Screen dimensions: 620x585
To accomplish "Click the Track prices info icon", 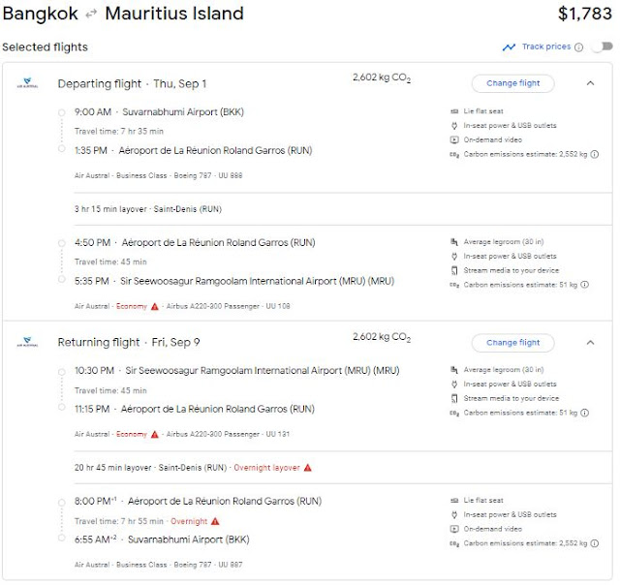I will 578,47.
